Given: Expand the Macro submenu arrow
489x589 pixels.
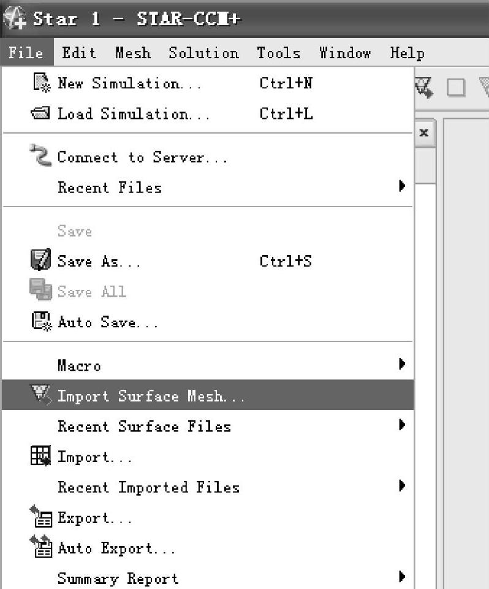Looking at the screenshot, I should point(402,364).
